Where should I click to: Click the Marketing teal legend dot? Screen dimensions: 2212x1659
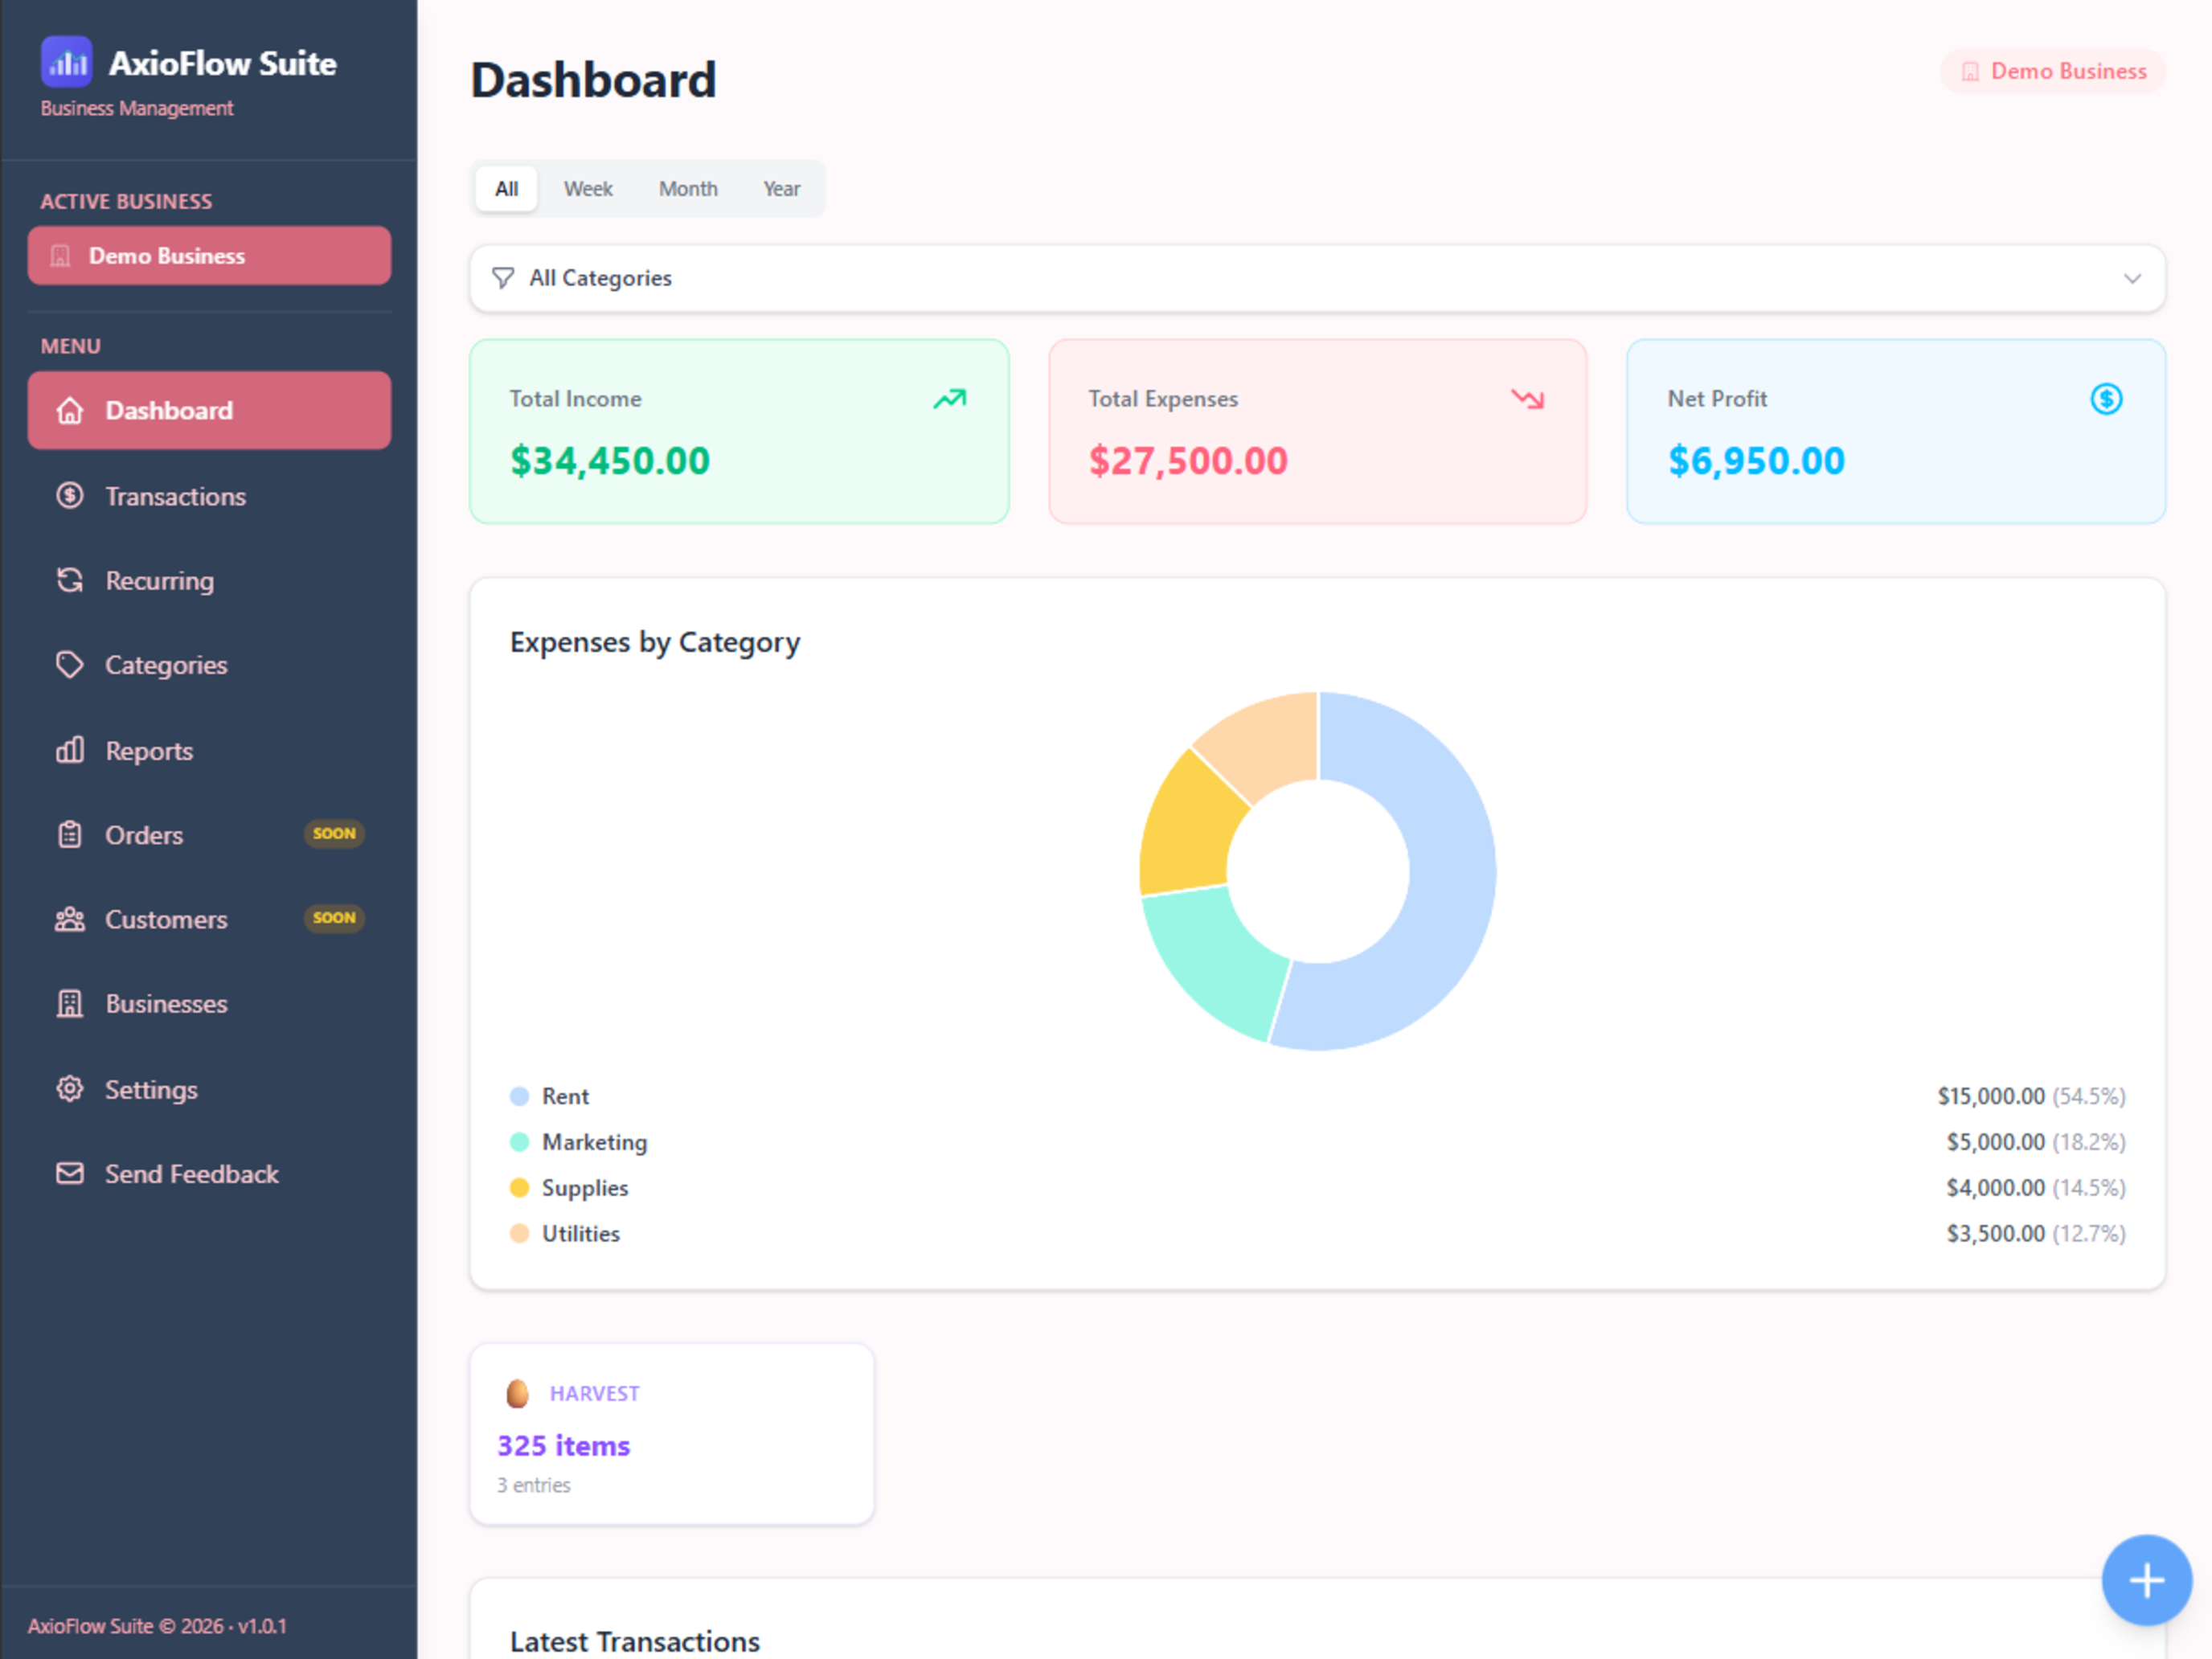519,1141
